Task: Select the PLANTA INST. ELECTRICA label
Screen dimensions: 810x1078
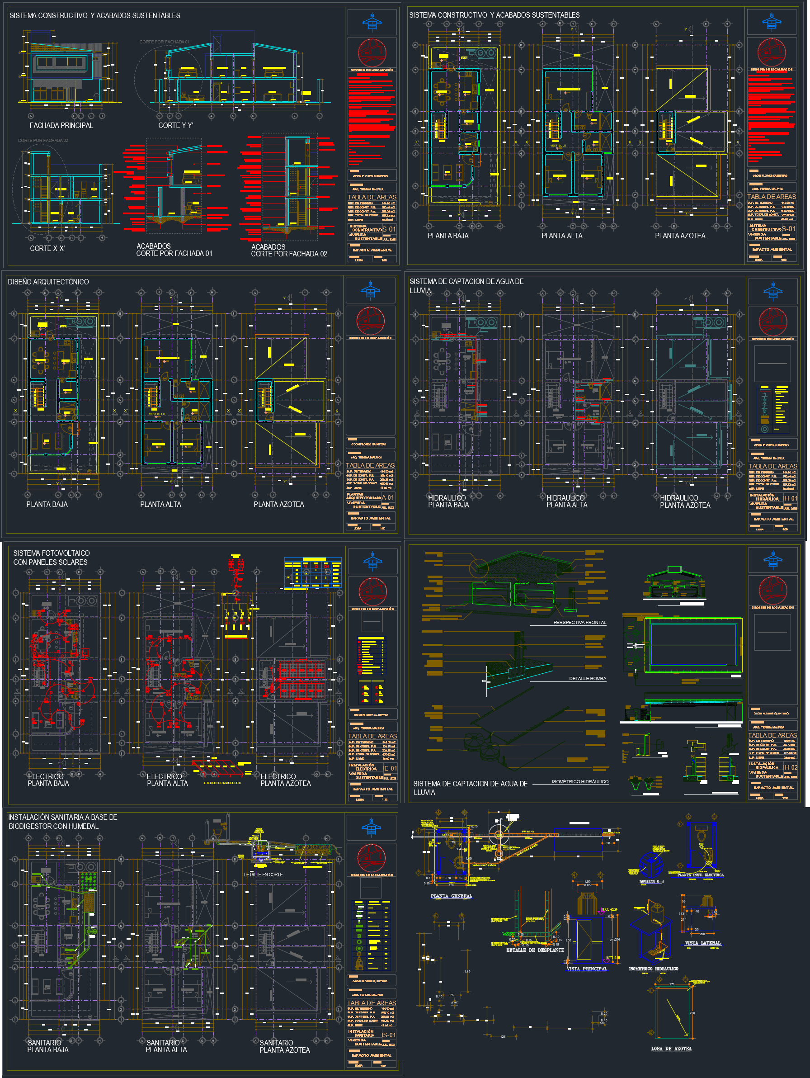Action: (x=700, y=875)
